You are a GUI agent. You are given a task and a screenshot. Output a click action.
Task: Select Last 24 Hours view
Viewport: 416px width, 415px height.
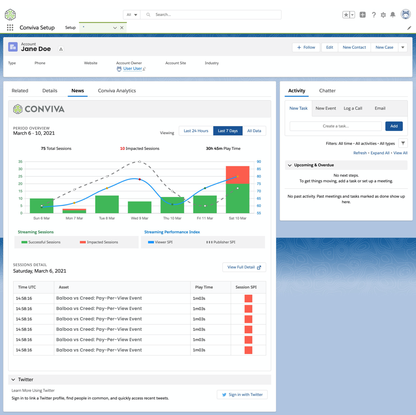(x=196, y=131)
